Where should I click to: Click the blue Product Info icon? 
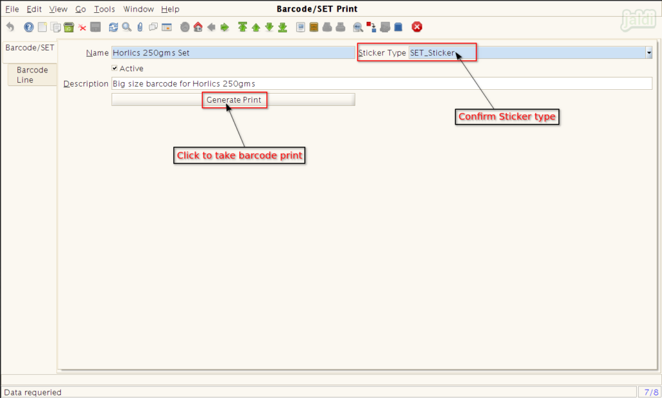click(x=398, y=27)
